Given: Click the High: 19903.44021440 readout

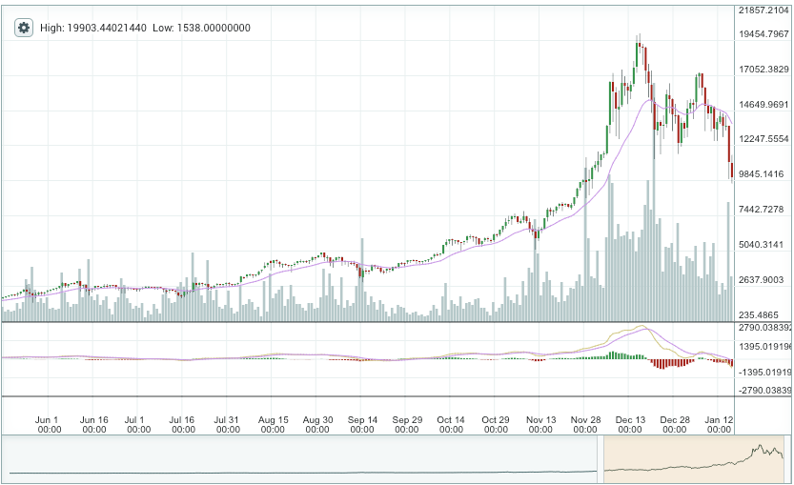Looking at the screenshot, I should click(93, 29).
